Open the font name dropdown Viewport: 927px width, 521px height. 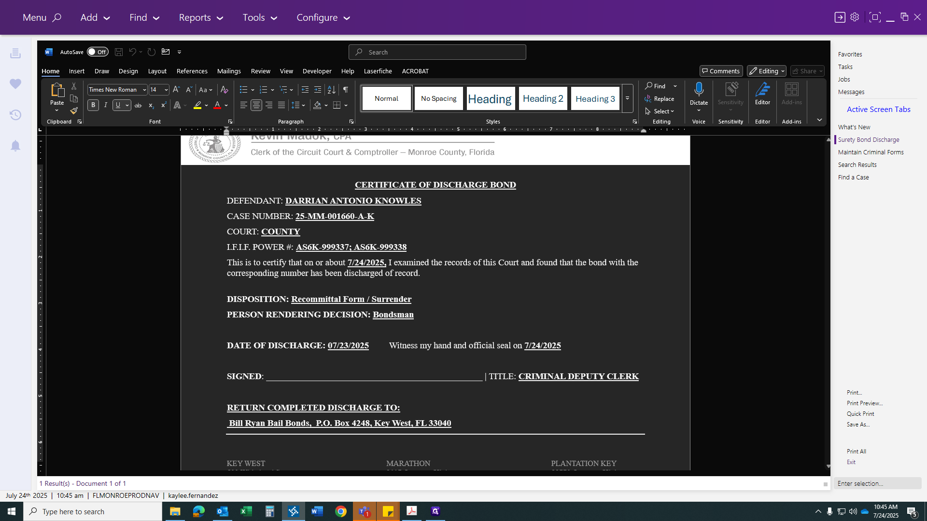coord(144,90)
